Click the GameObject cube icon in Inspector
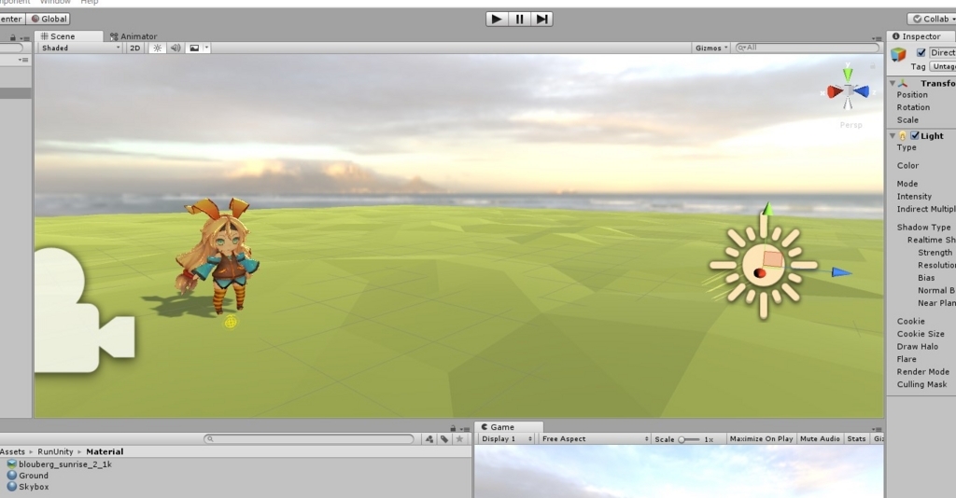Screen dimensions: 956x498 tap(898, 54)
